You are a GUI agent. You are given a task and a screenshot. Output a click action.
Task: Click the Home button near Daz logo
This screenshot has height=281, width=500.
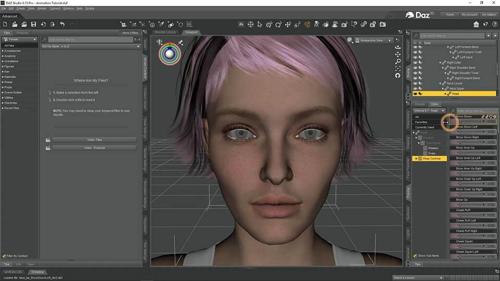pos(450,15)
